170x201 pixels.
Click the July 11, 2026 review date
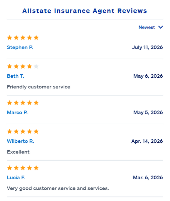pos(148,47)
